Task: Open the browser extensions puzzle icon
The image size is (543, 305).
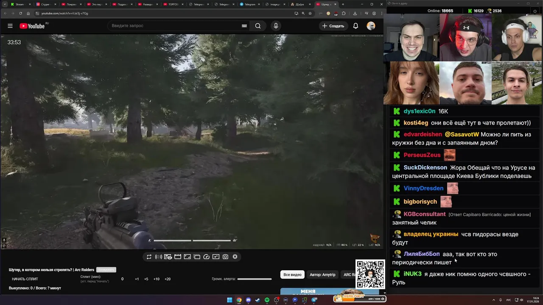Action: click(x=344, y=13)
